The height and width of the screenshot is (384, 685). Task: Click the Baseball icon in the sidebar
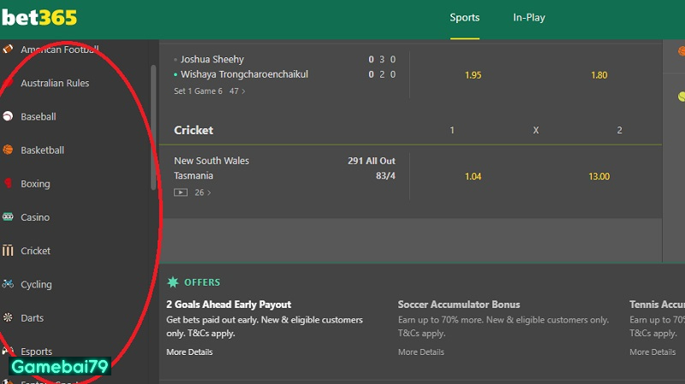pos(8,116)
